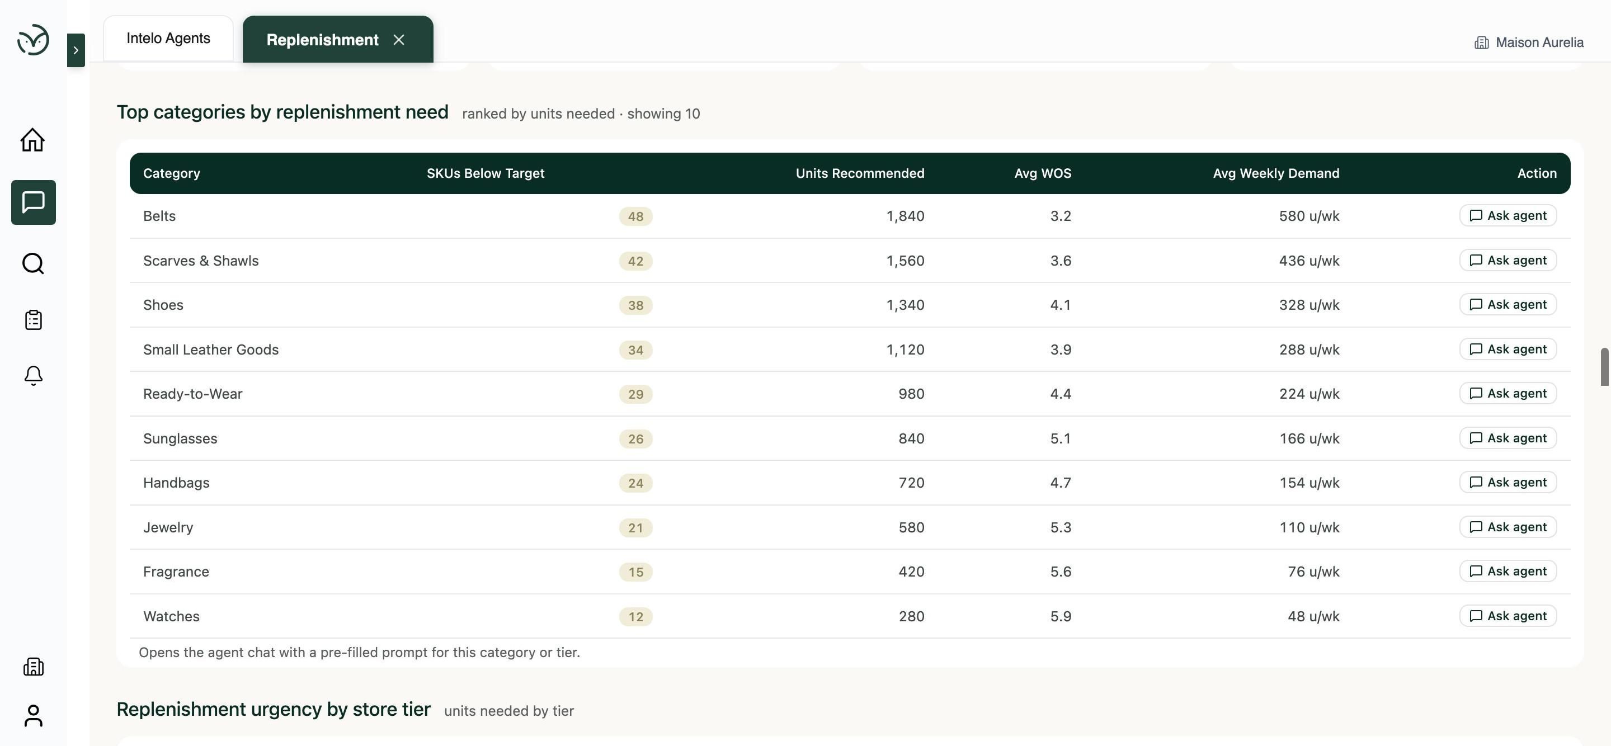Click the Replenishment urgency by store tier heading
The height and width of the screenshot is (746, 1611).
click(274, 710)
